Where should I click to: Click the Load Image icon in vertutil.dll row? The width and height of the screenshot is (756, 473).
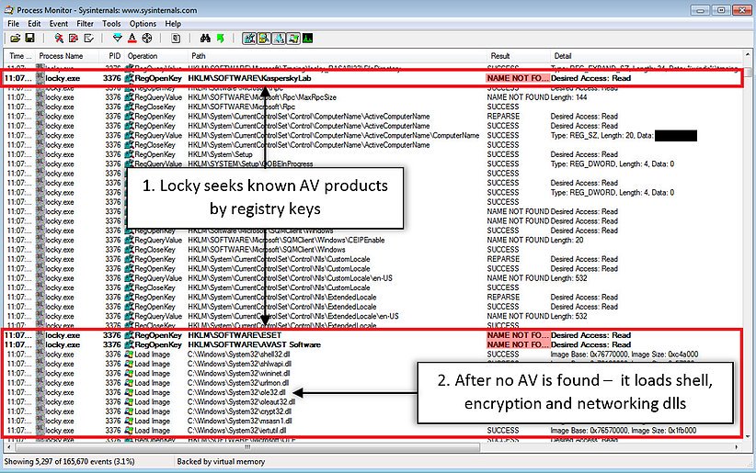pyautogui.click(x=129, y=431)
